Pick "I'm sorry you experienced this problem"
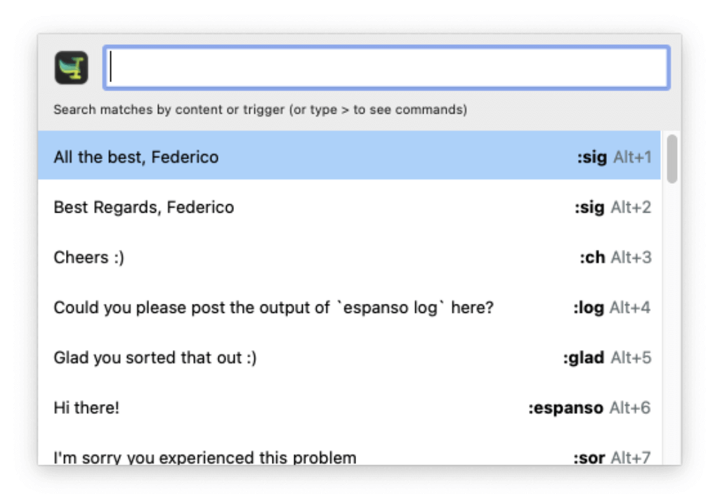Screen dimensions: 715x494 pyautogui.click(x=205, y=458)
